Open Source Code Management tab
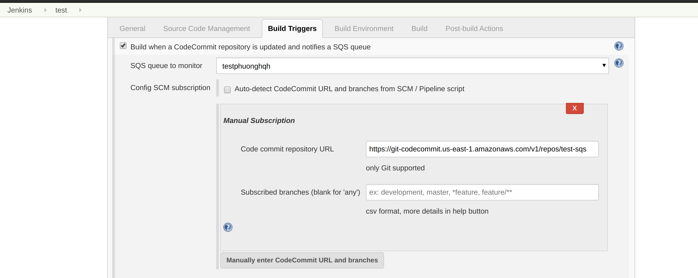This screenshot has height=278, width=698. pyautogui.click(x=206, y=28)
